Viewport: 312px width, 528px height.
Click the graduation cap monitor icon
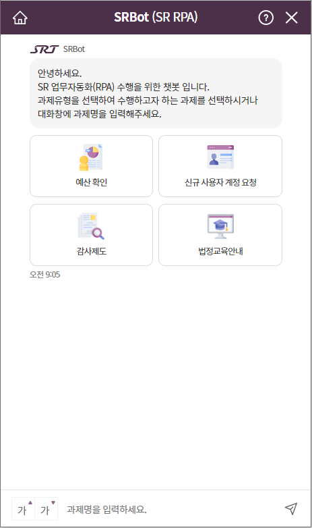point(220,226)
